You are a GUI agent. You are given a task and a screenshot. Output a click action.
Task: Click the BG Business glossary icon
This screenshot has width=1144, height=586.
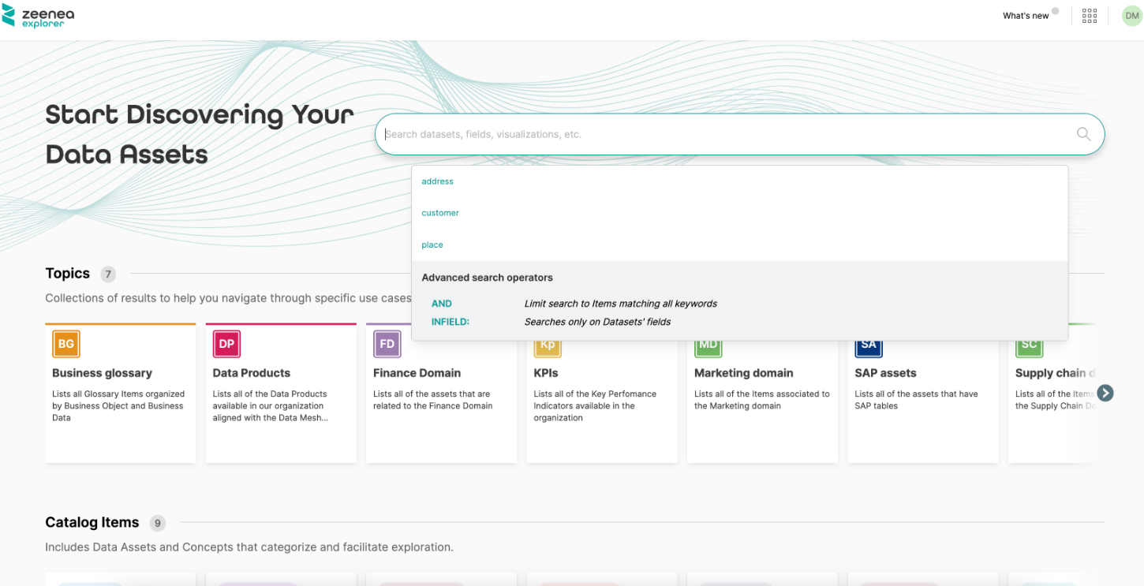66,345
